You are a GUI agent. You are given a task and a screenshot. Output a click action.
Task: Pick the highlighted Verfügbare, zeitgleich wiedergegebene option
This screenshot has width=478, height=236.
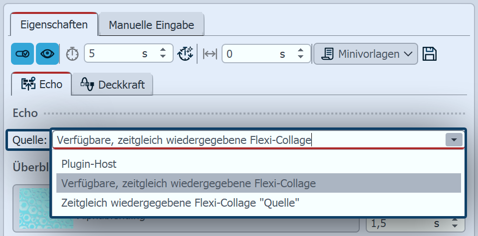189,183
